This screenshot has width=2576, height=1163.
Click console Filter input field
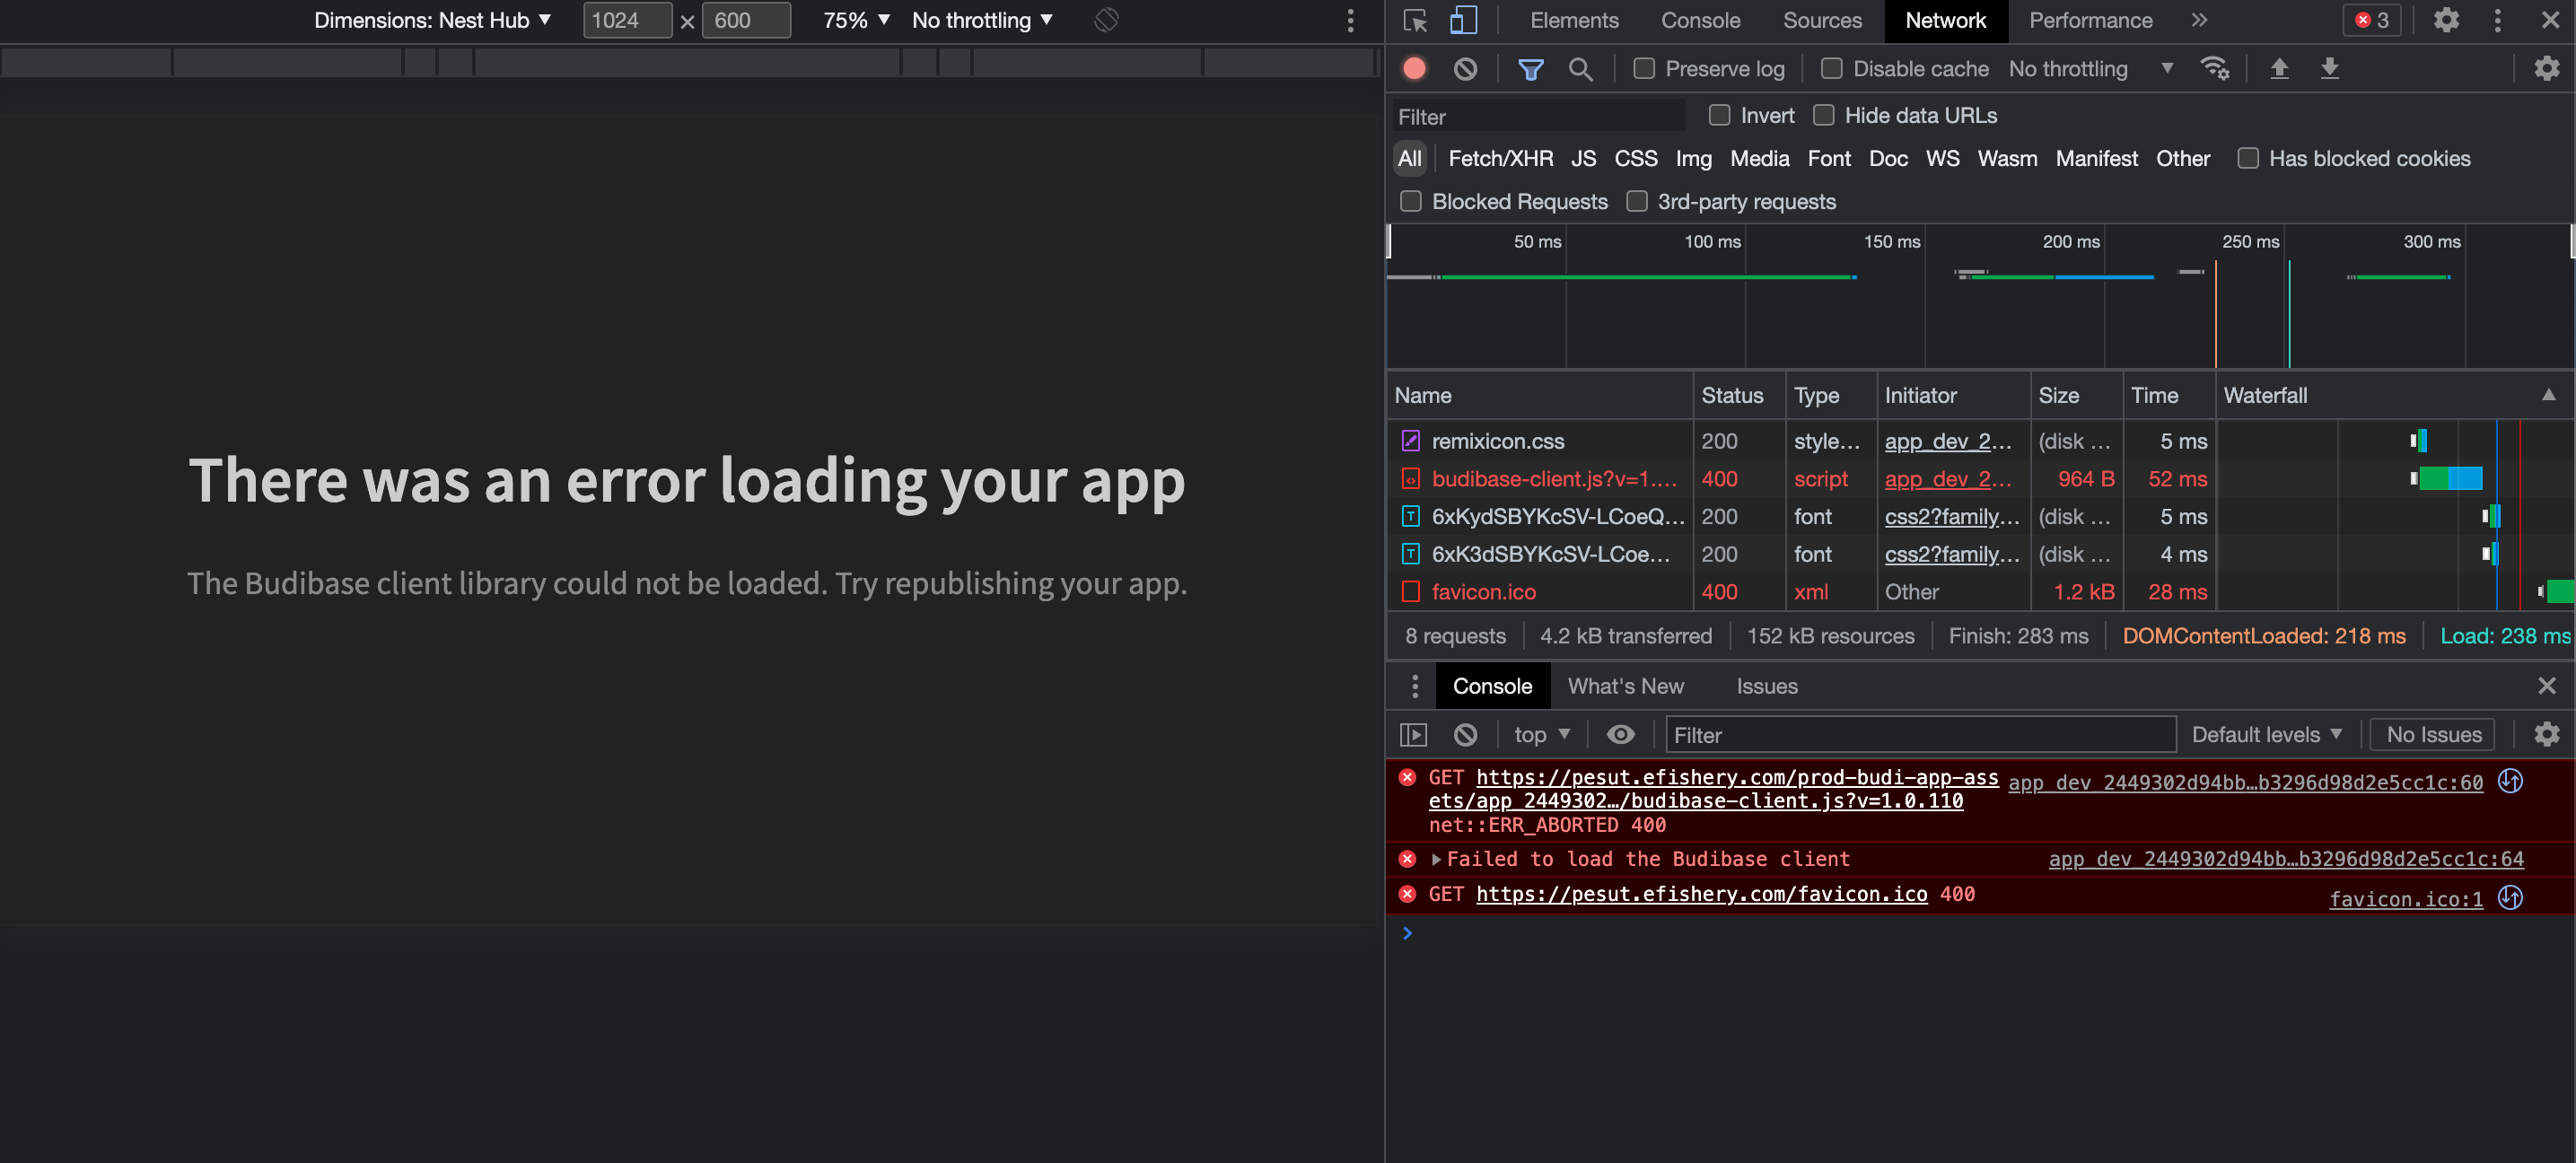coord(1920,735)
